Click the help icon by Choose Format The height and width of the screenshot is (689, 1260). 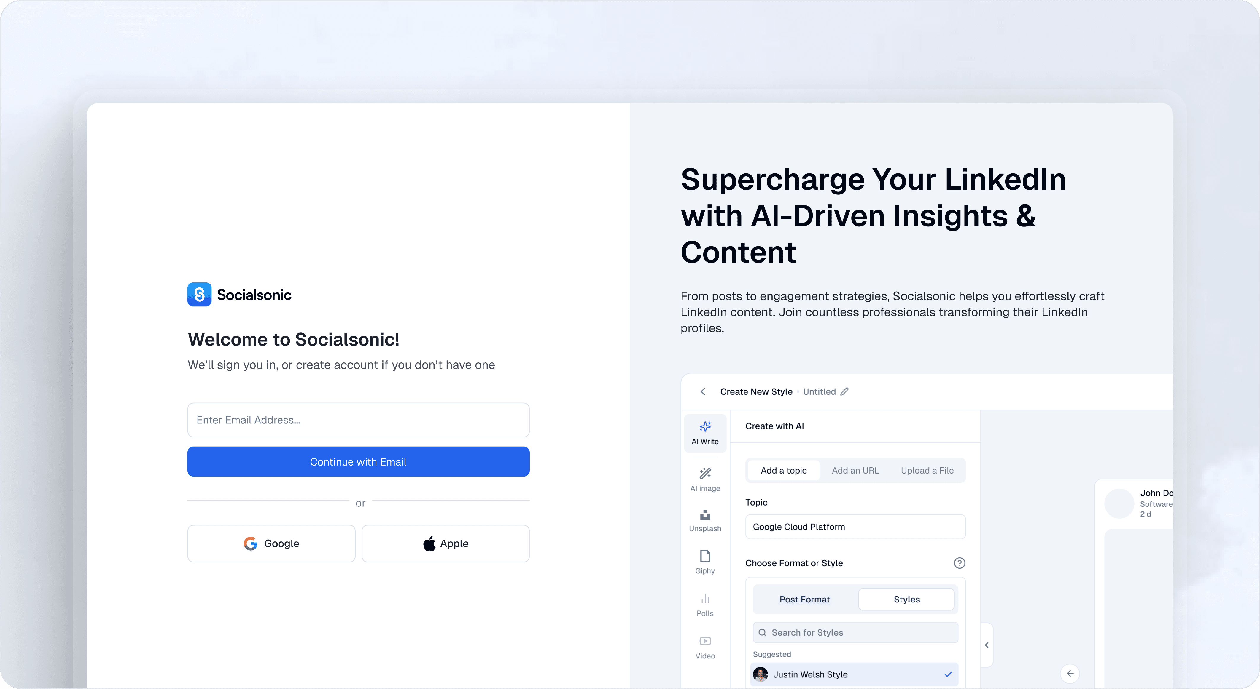click(959, 563)
